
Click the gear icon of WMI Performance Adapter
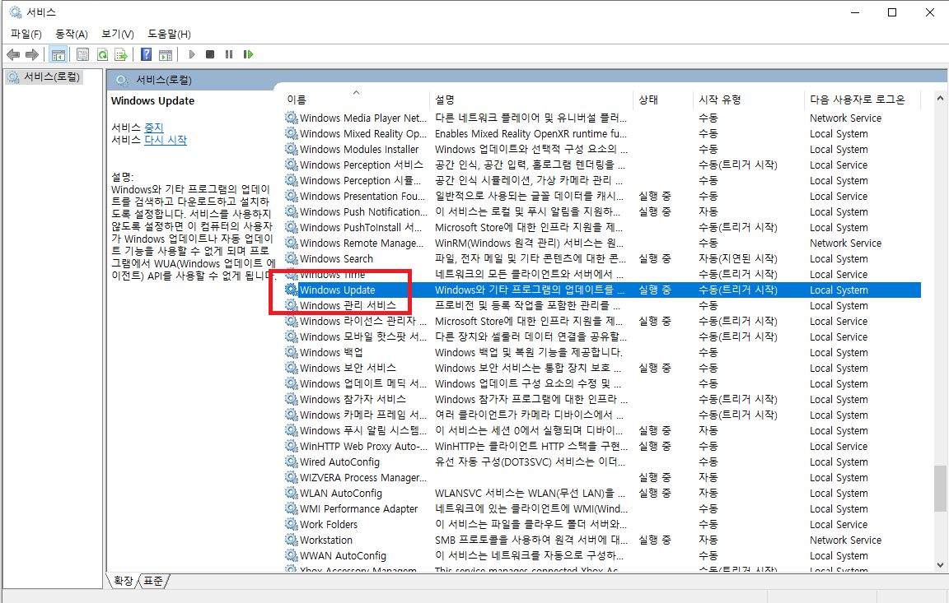[x=292, y=508]
